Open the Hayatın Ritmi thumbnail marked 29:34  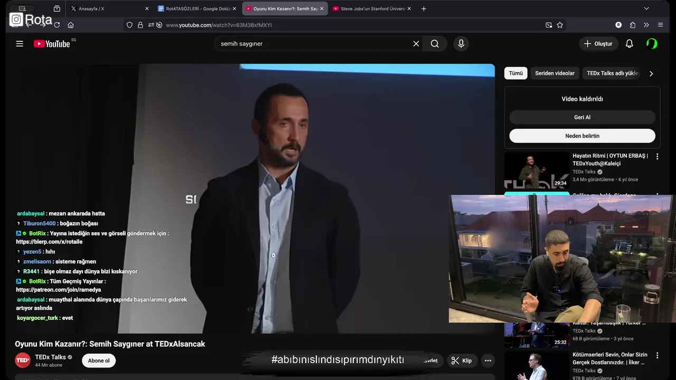point(537,170)
